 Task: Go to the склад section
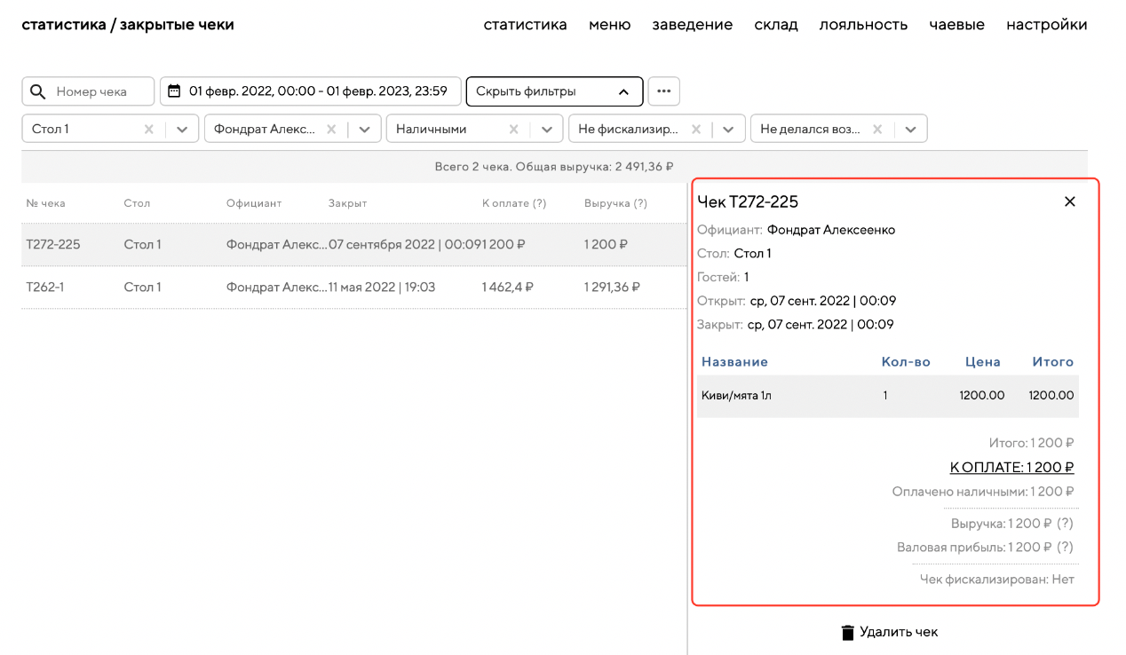[x=775, y=25]
